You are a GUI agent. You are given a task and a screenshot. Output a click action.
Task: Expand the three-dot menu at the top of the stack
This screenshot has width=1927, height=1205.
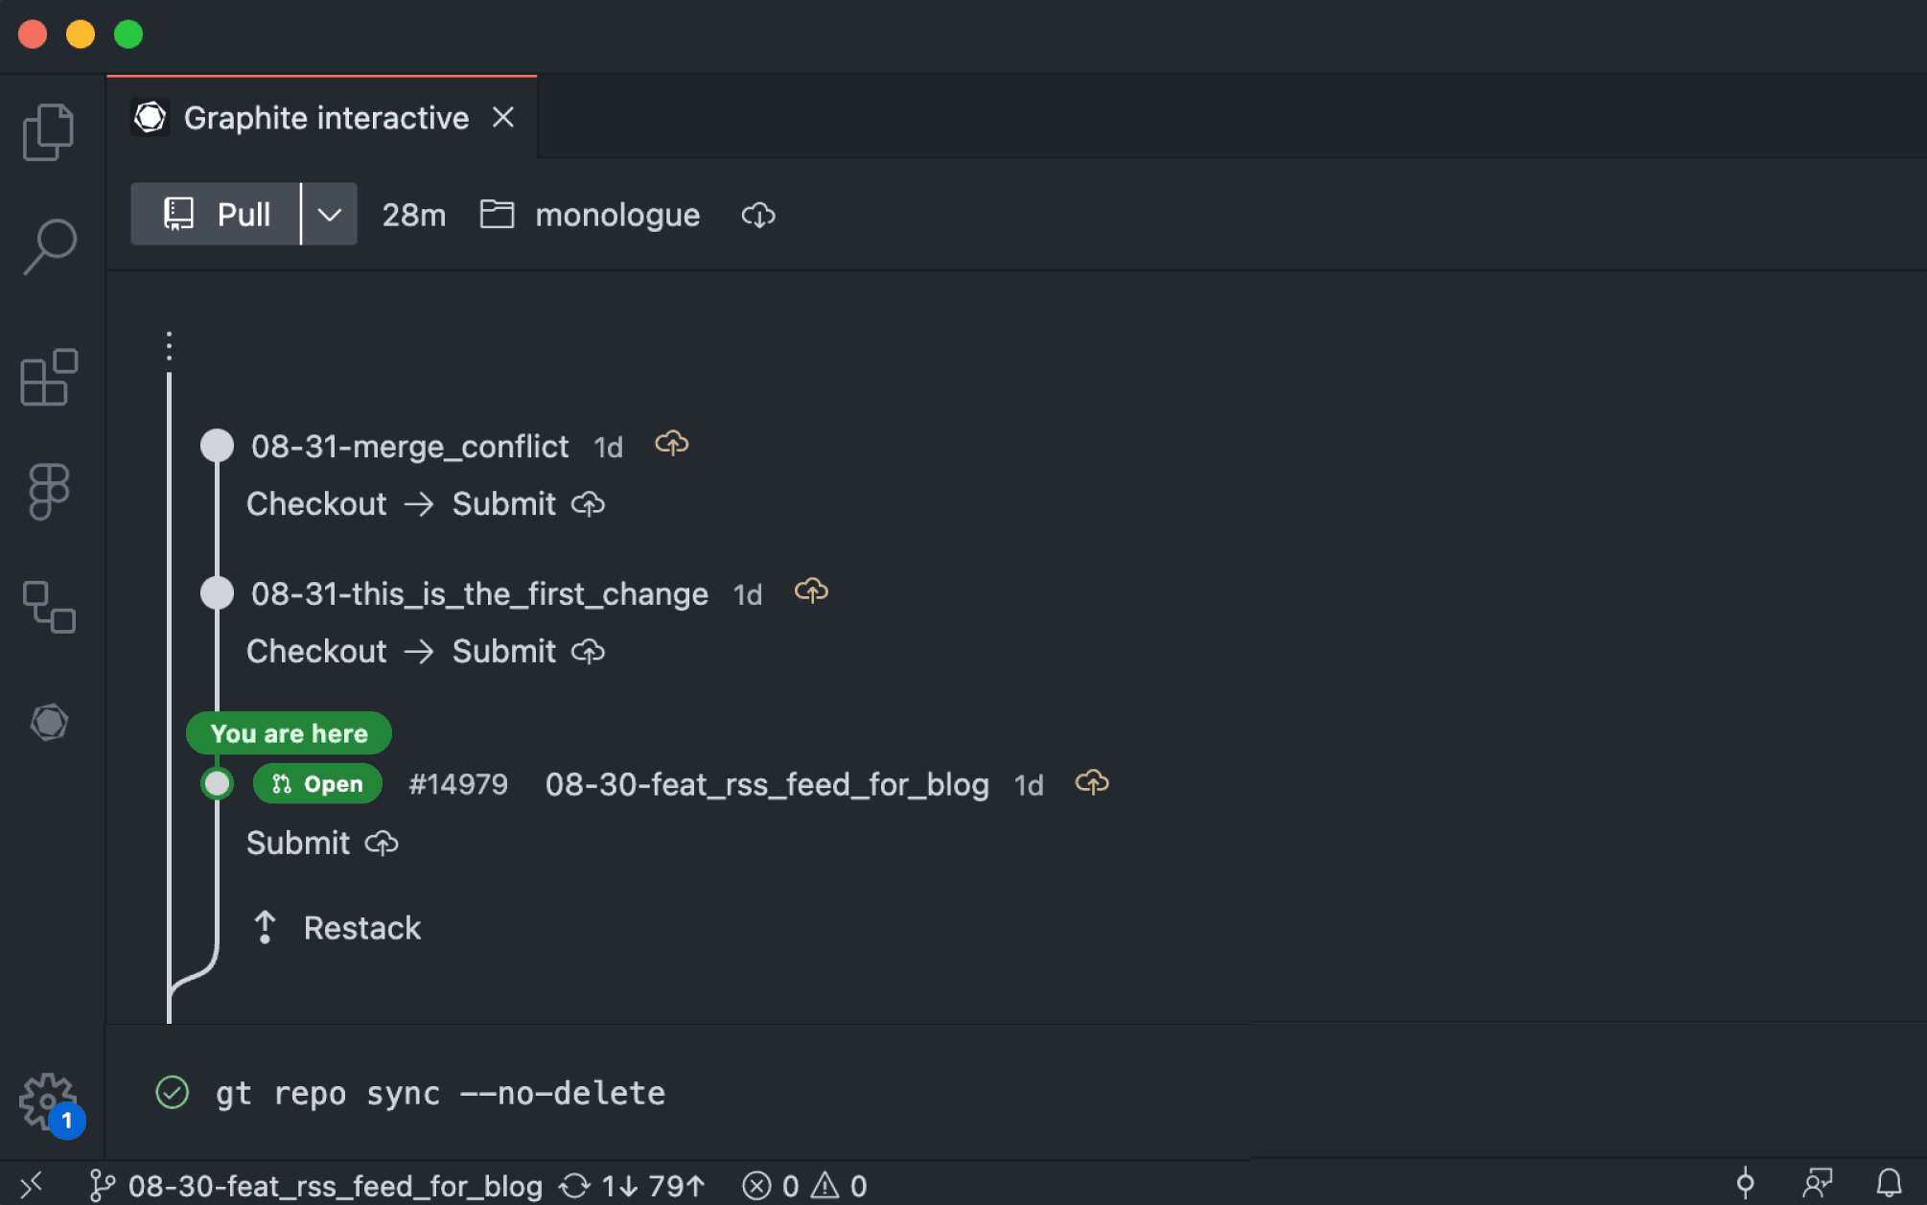170,344
